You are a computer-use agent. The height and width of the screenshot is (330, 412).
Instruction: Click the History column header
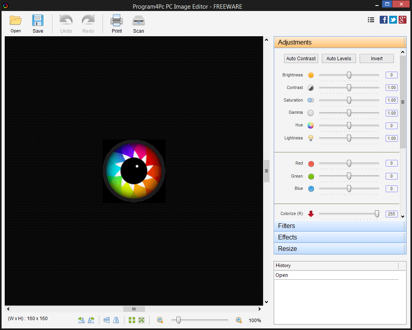point(336,266)
